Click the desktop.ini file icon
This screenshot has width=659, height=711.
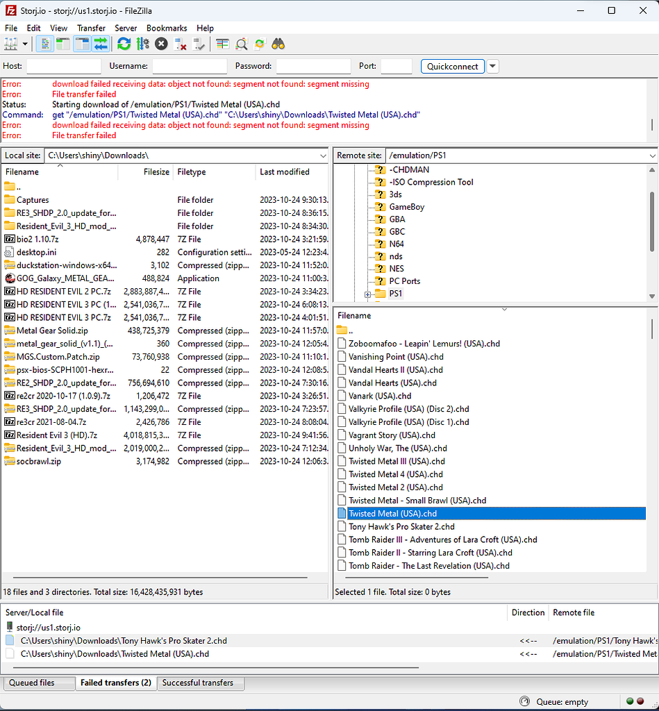click(9, 252)
